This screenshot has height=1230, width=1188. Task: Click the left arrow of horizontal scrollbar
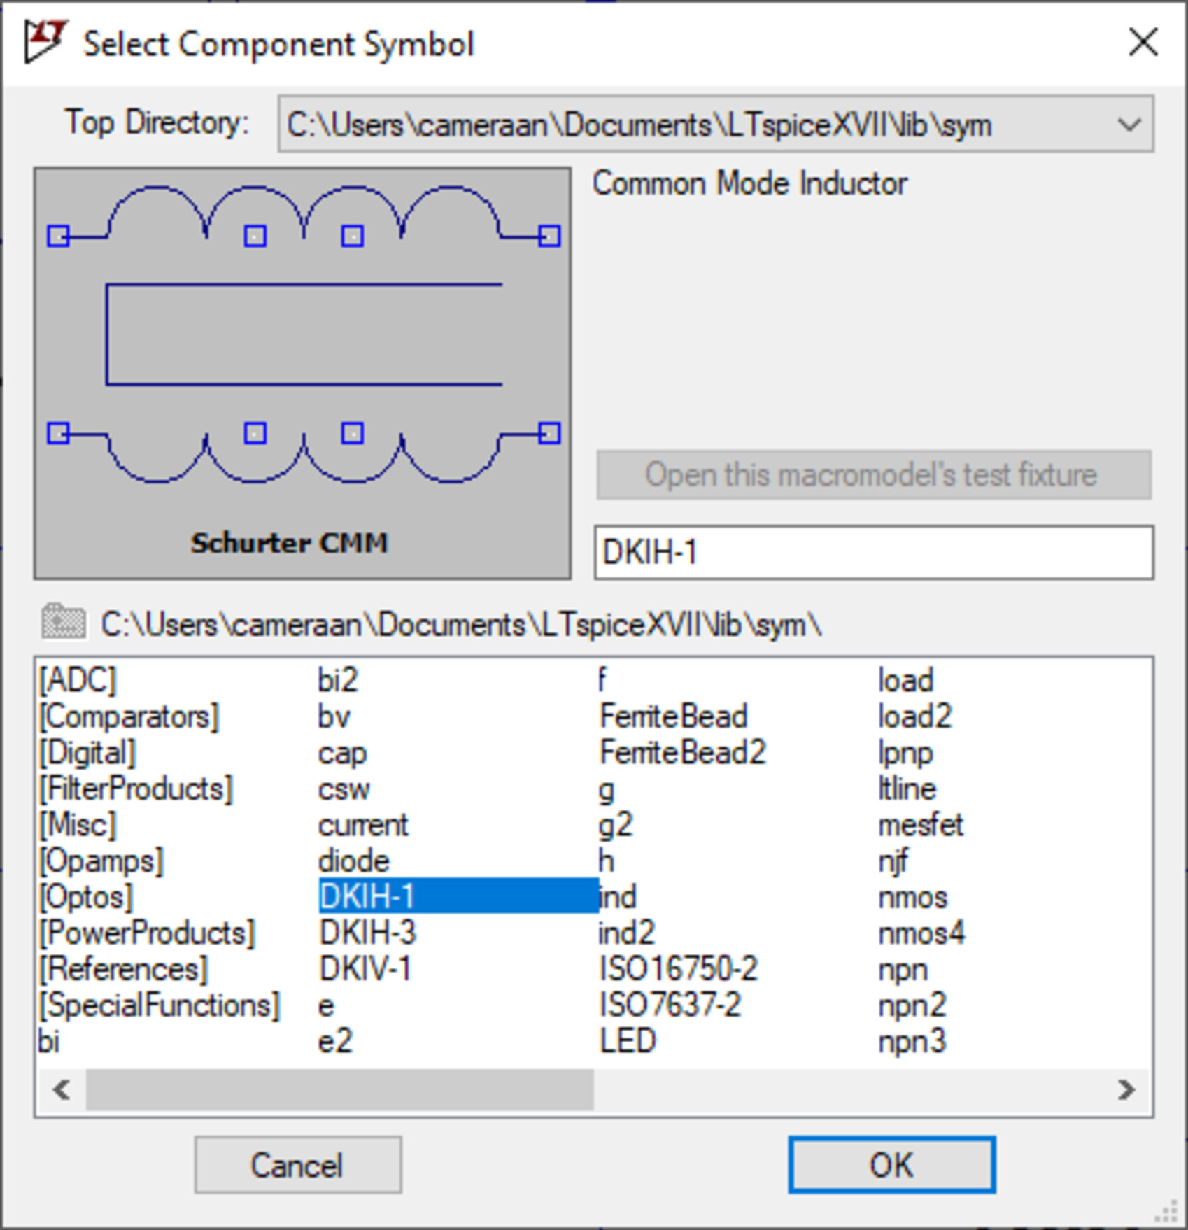[62, 1089]
